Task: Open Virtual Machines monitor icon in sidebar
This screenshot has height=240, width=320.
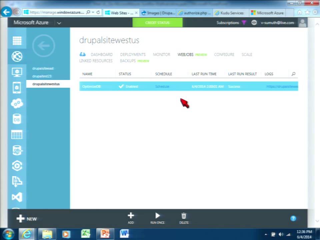Action: pos(17,72)
